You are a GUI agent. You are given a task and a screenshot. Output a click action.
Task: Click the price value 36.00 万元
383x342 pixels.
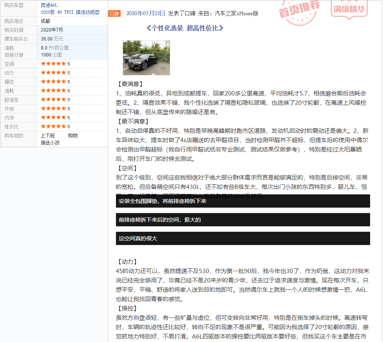[52, 39]
